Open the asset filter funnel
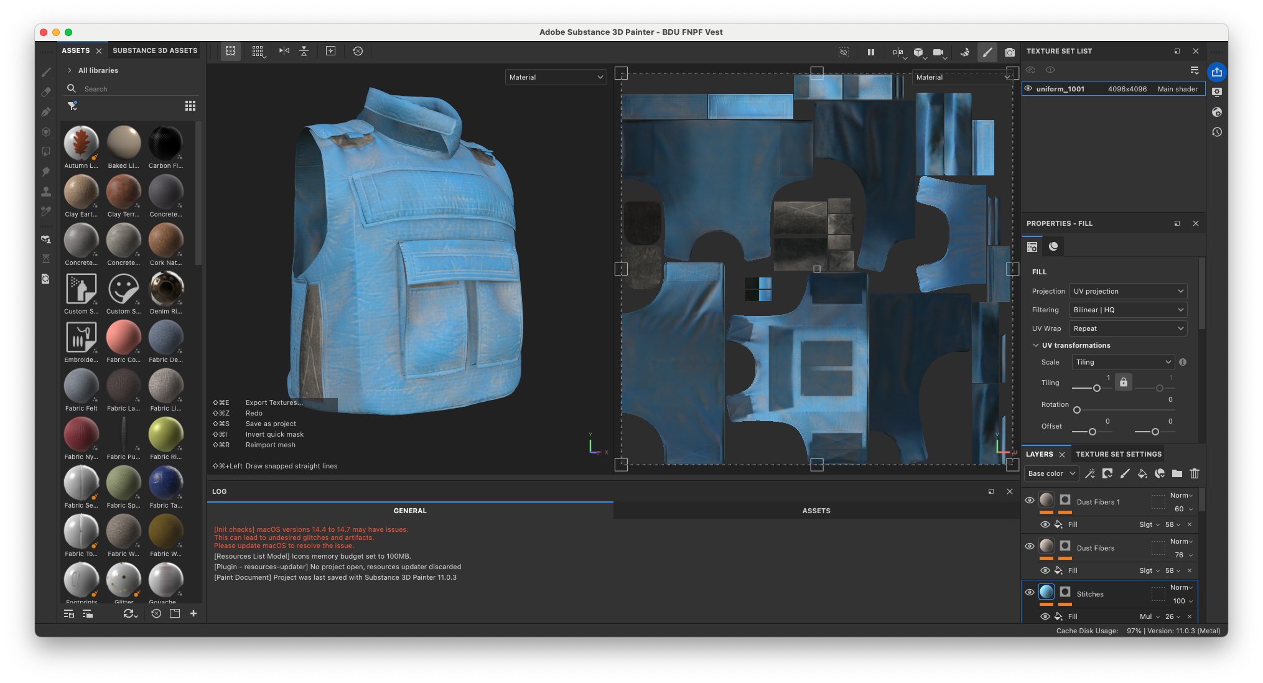1263x683 pixels. point(73,106)
